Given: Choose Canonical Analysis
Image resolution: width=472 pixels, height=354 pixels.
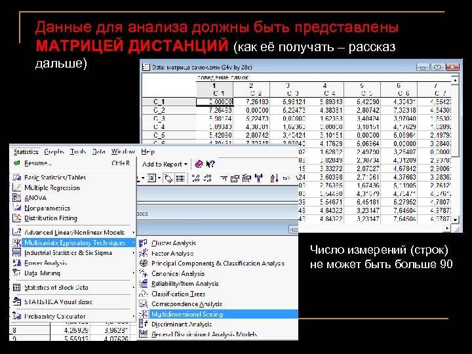Looking at the screenshot, I should tap(218, 273).
